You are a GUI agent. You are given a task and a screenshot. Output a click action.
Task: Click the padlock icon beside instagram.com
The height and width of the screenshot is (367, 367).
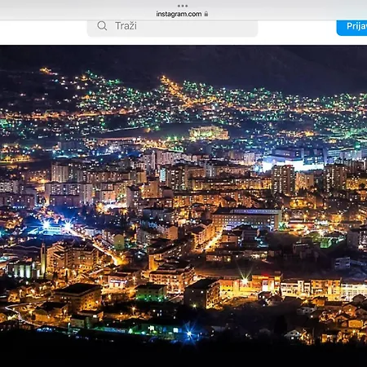click(206, 14)
